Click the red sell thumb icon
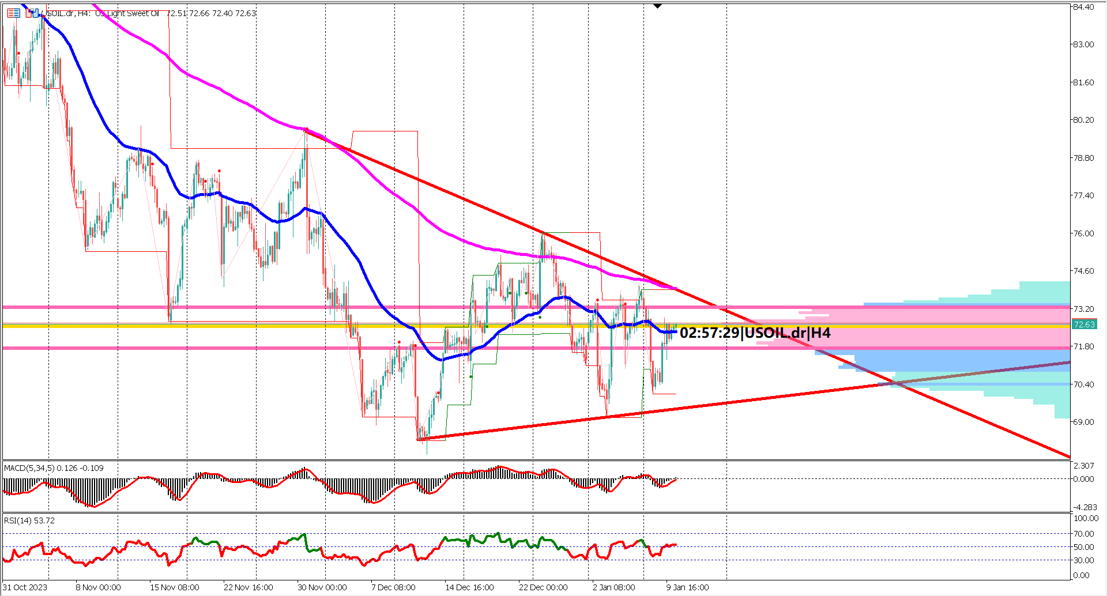This screenshot has height=596, width=1107. 28,13
